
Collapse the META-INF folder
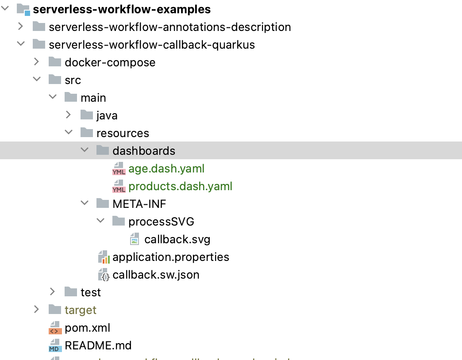pyautogui.click(x=85, y=203)
